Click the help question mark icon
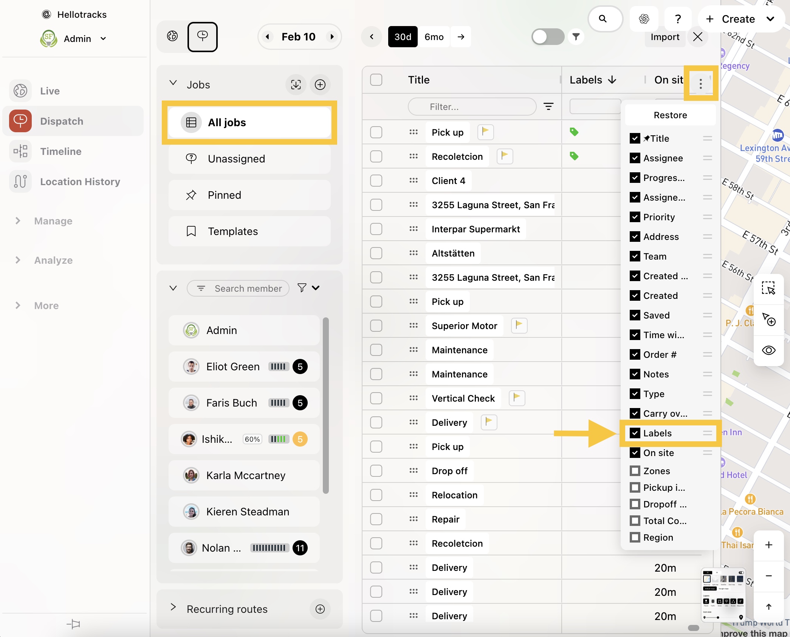Viewport: 790px width, 637px height. (x=678, y=19)
